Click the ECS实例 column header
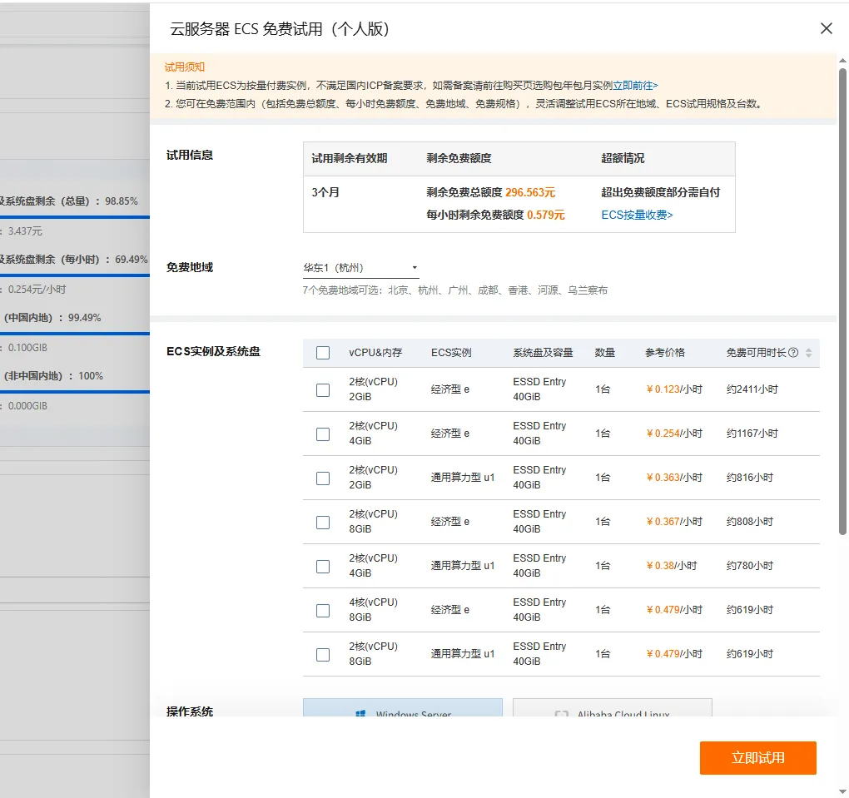849x798 pixels. (451, 353)
